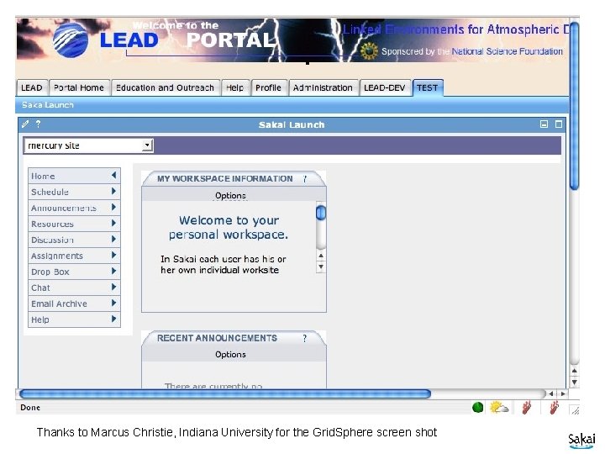Viewport: 605px width, 454px height.
Task: Expand the Discussion menu arrow
Action: [113, 239]
